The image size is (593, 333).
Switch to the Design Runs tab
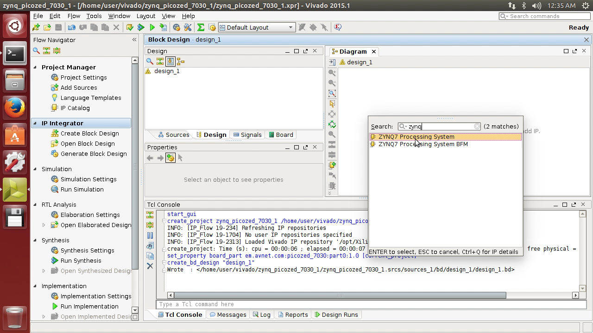click(336, 314)
